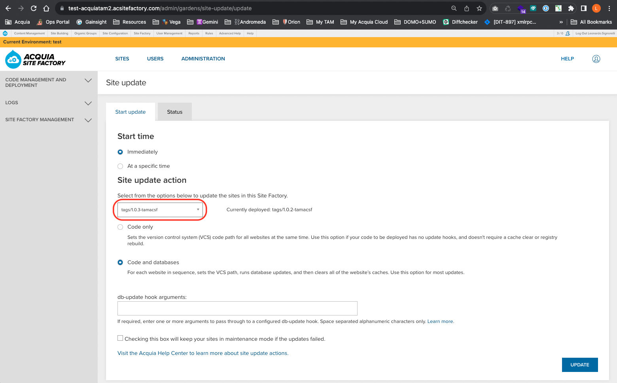Open the user account icon next to HELP
Image resolution: width=617 pixels, height=383 pixels.
click(596, 59)
